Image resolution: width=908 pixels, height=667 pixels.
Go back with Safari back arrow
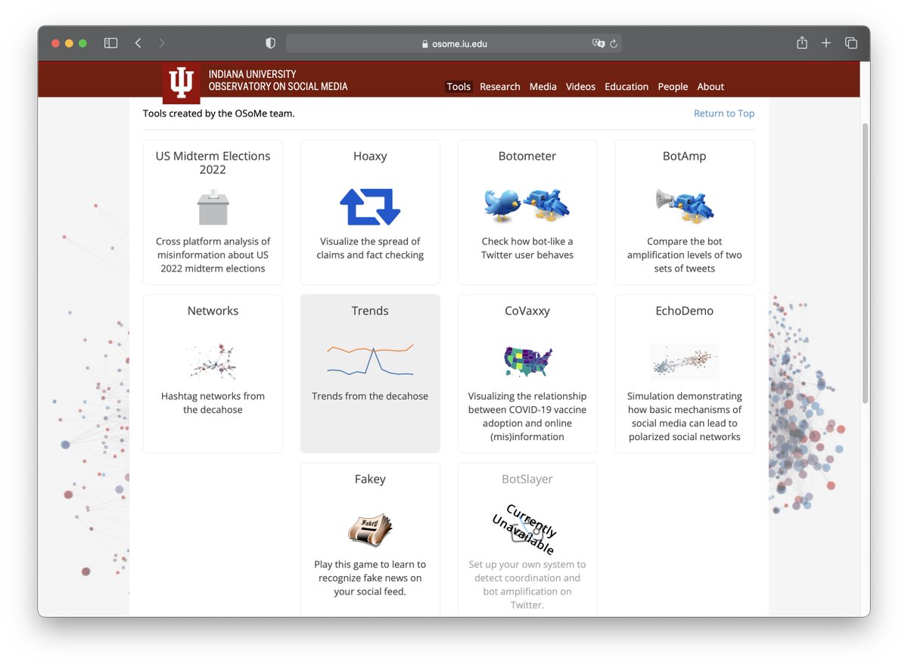pos(138,43)
